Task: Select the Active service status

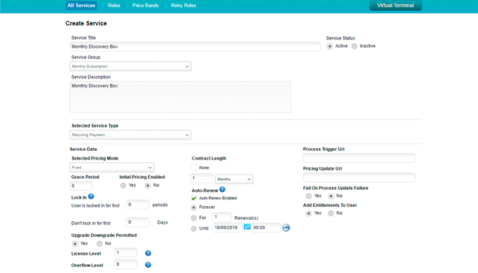Action: tap(330, 46)
